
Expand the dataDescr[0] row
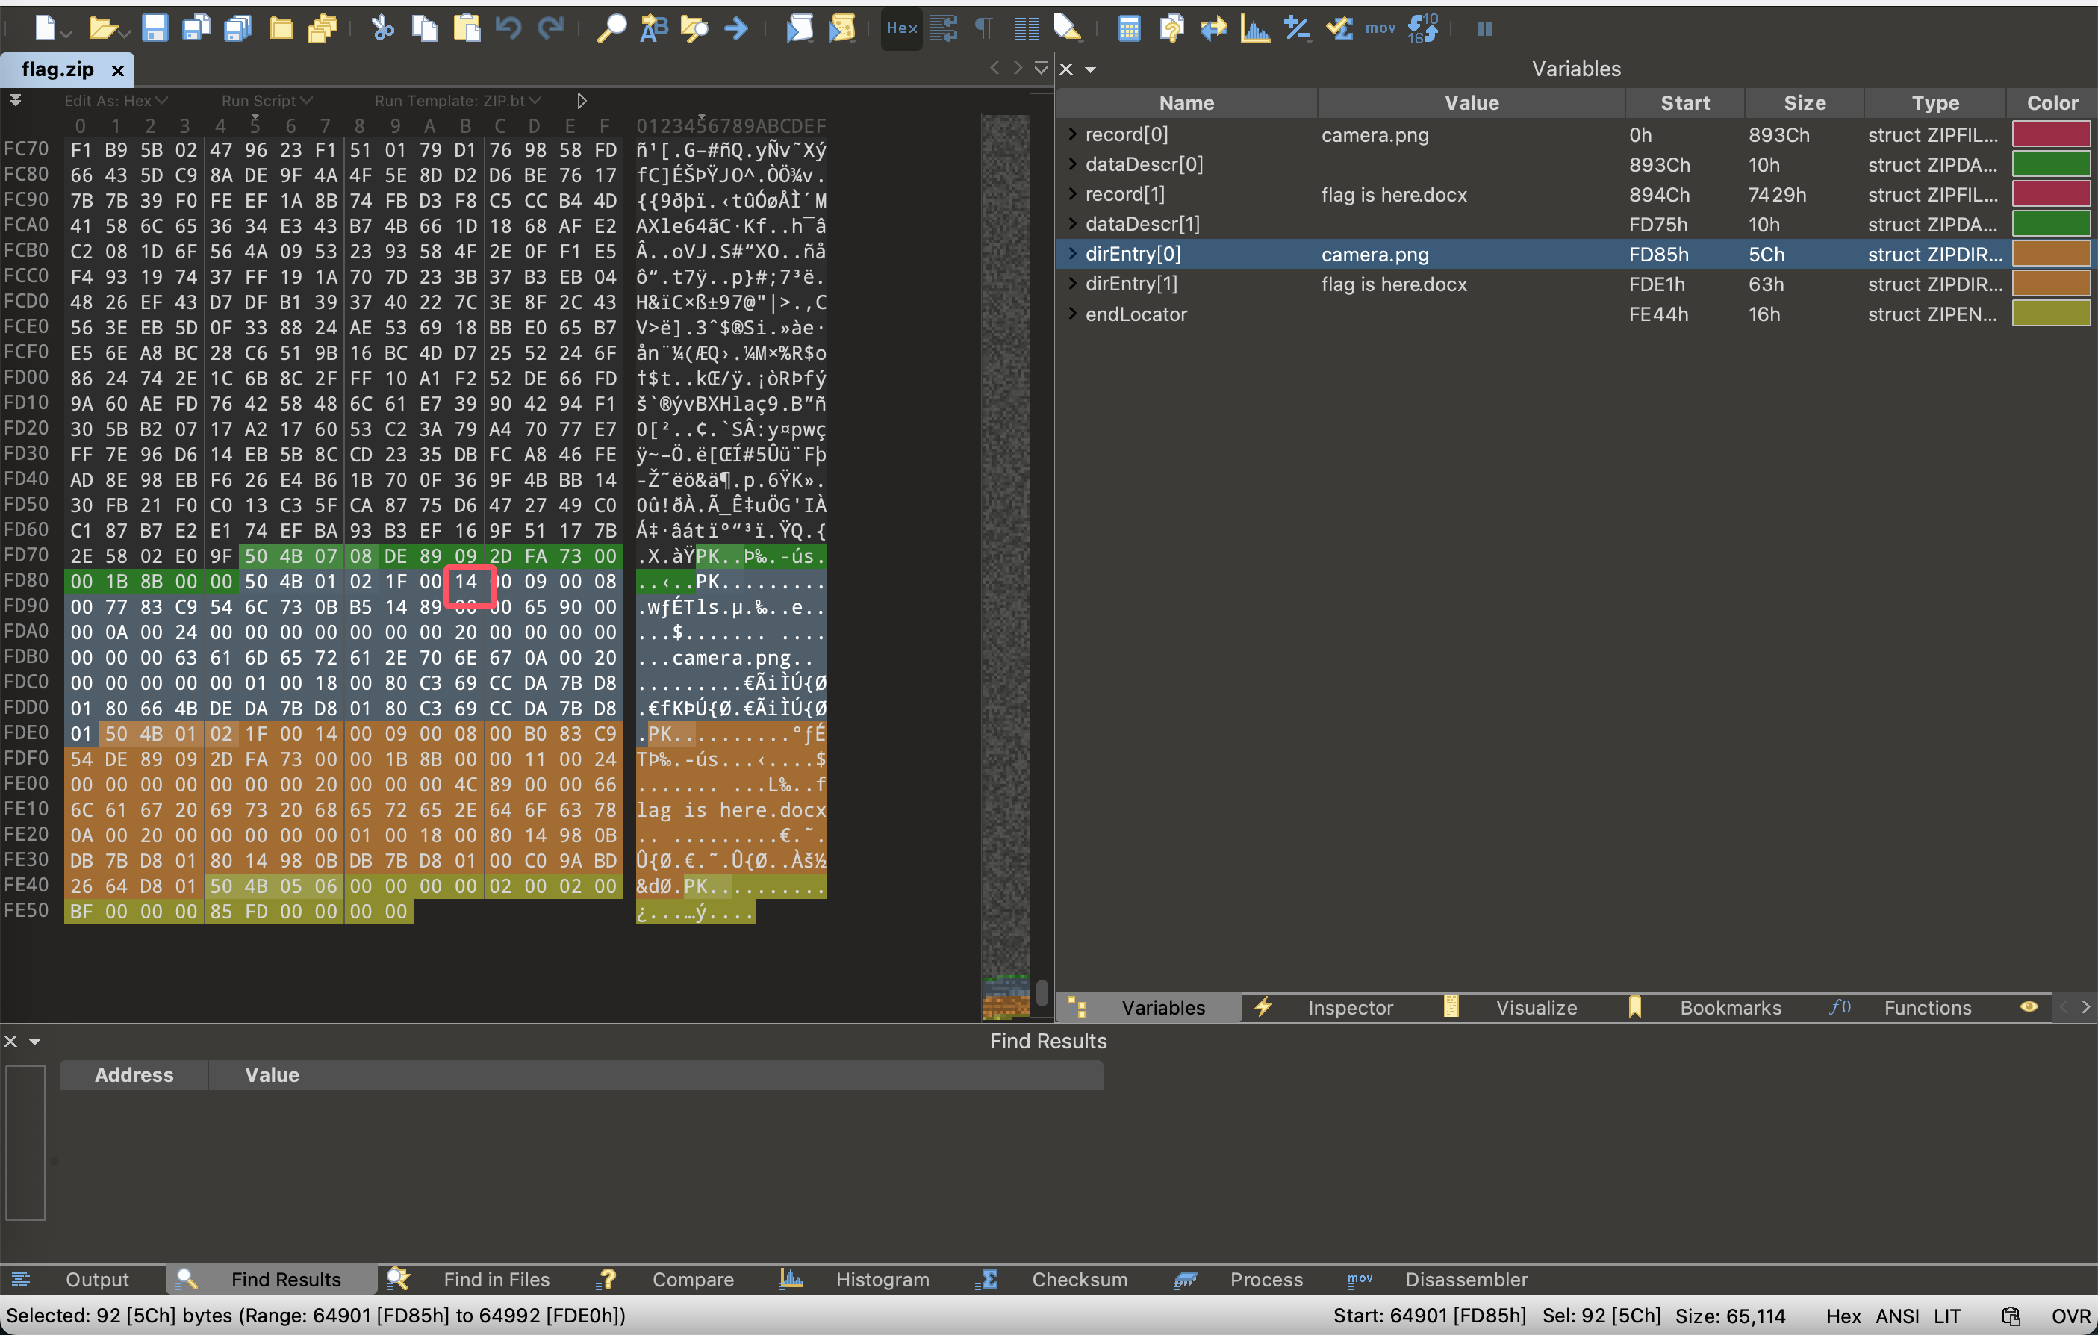1073,164
